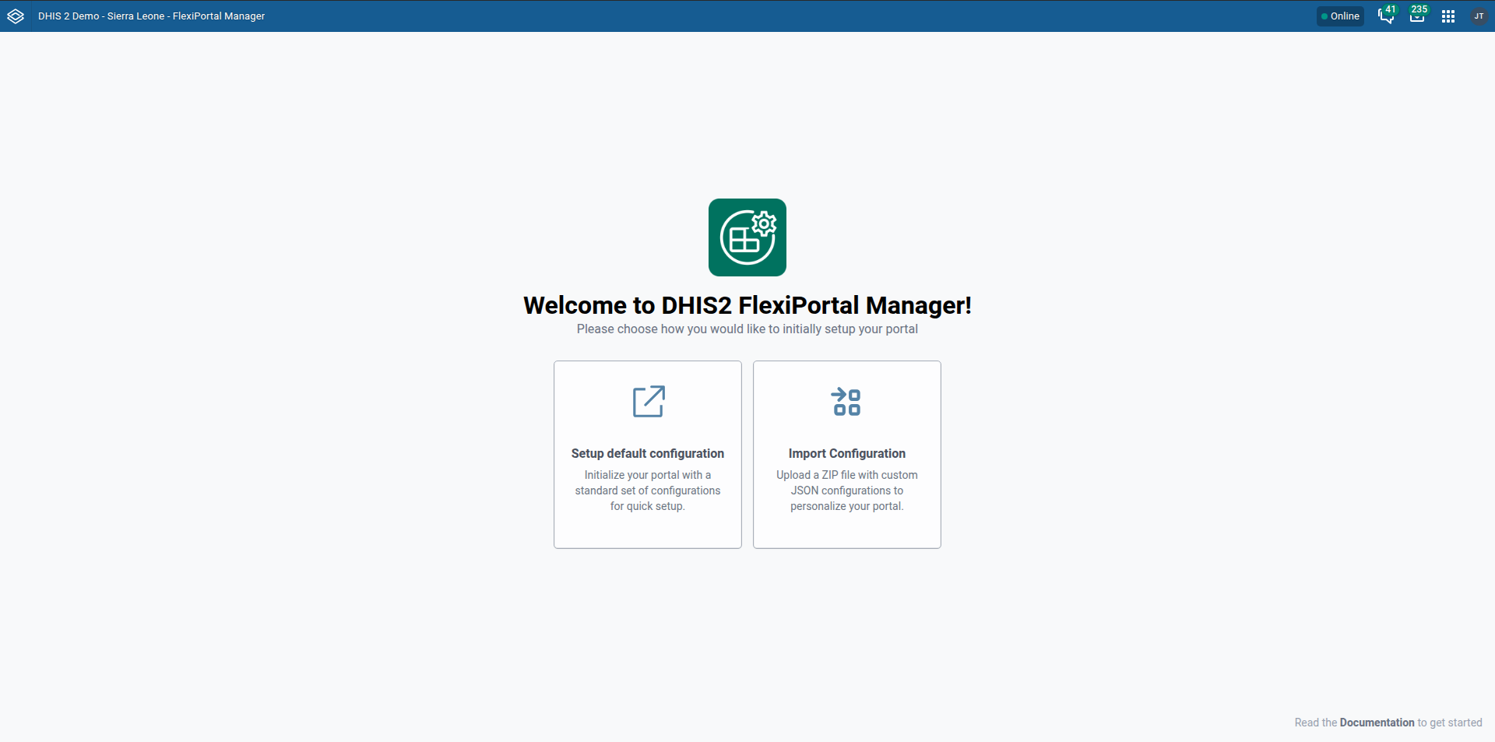Image resolution: width=1495 pixels, height=742 pixels.
Task: Click the header title DHIS 2 Demo - Sierra Leone
Action: tap(151, 16)
